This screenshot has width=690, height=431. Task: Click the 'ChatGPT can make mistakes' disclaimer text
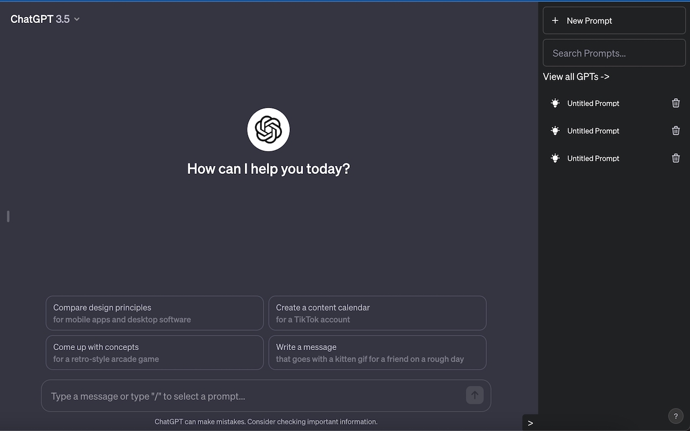click(x=266, y=422)
